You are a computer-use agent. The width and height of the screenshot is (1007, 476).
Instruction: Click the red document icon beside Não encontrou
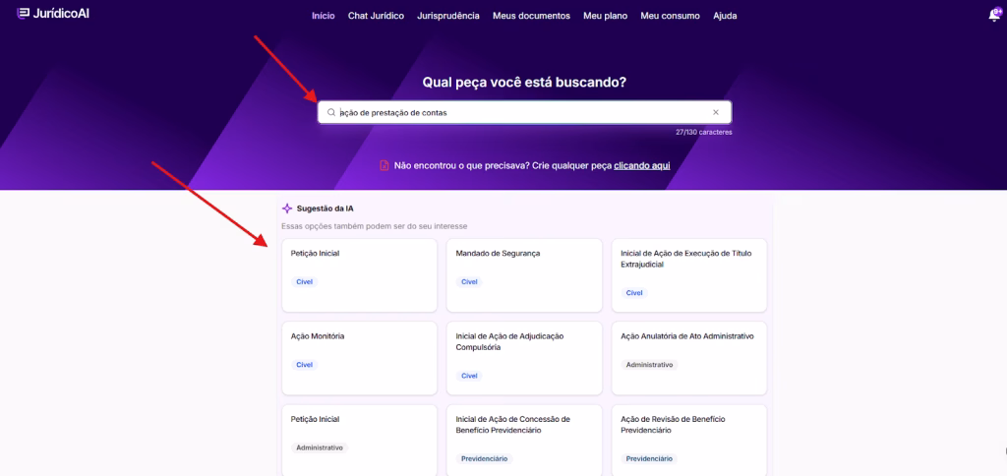(x=385, y=166)
